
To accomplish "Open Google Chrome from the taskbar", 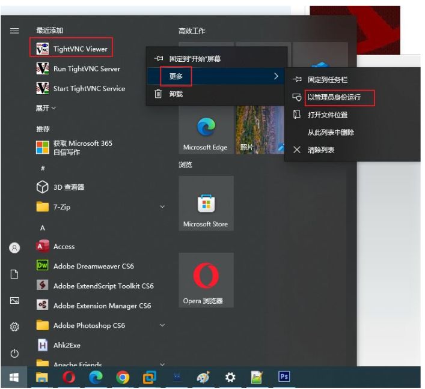I will pos(123,377).
